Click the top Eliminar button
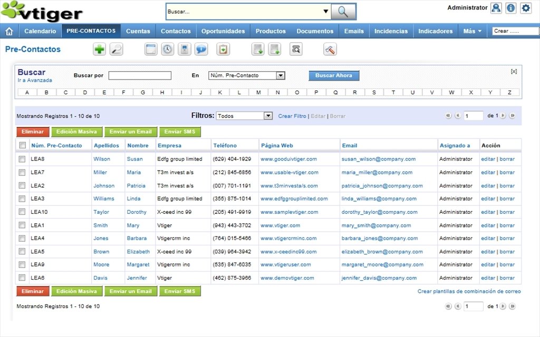The width and height of the screenshot is (540, 337). pyautogui.click(x=33, y=132)
